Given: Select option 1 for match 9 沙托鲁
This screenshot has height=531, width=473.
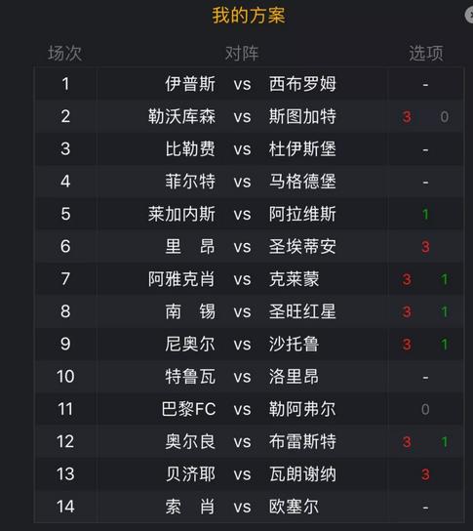Looking at the screenshot, I should pos(445,345).
